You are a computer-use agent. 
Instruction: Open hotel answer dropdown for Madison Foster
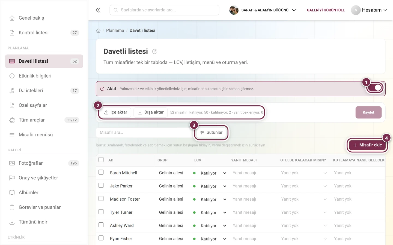pyautogui.click(x=303, y=199)
